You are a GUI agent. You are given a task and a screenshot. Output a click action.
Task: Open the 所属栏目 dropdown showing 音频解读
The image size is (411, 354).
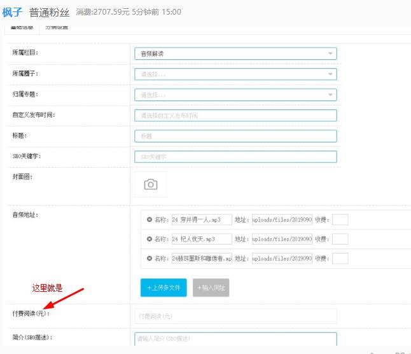pos(235,54)
